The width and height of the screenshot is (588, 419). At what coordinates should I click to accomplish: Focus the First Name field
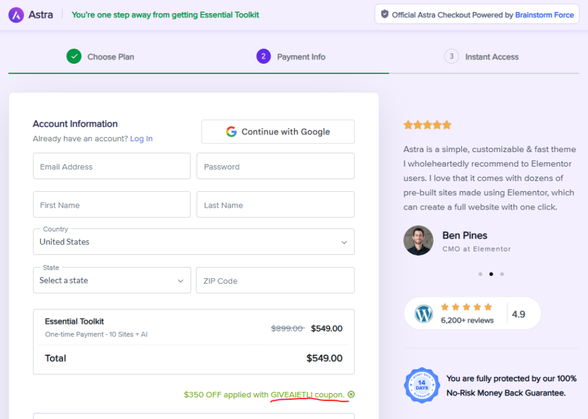[112, 205]
